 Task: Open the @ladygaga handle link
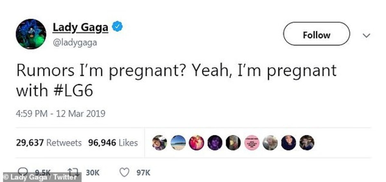[75, 42]
